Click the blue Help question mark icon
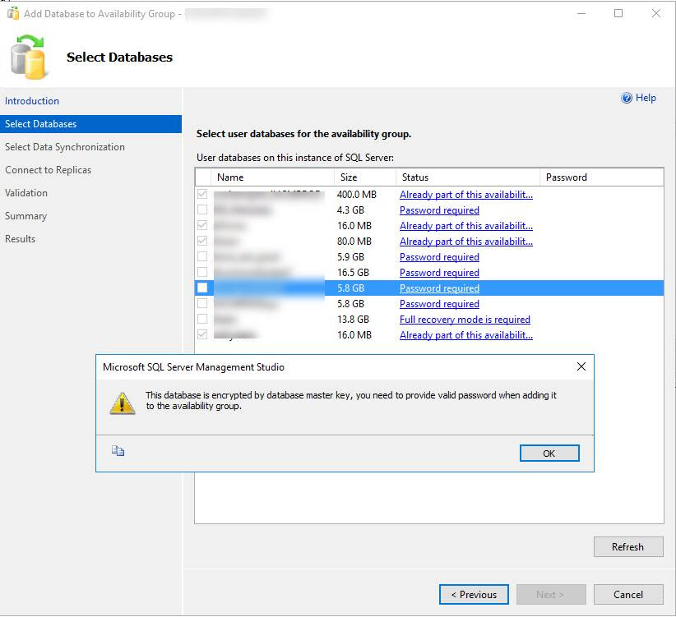The height and width of the screenshot is (617, 676). [x=627, y=98]
